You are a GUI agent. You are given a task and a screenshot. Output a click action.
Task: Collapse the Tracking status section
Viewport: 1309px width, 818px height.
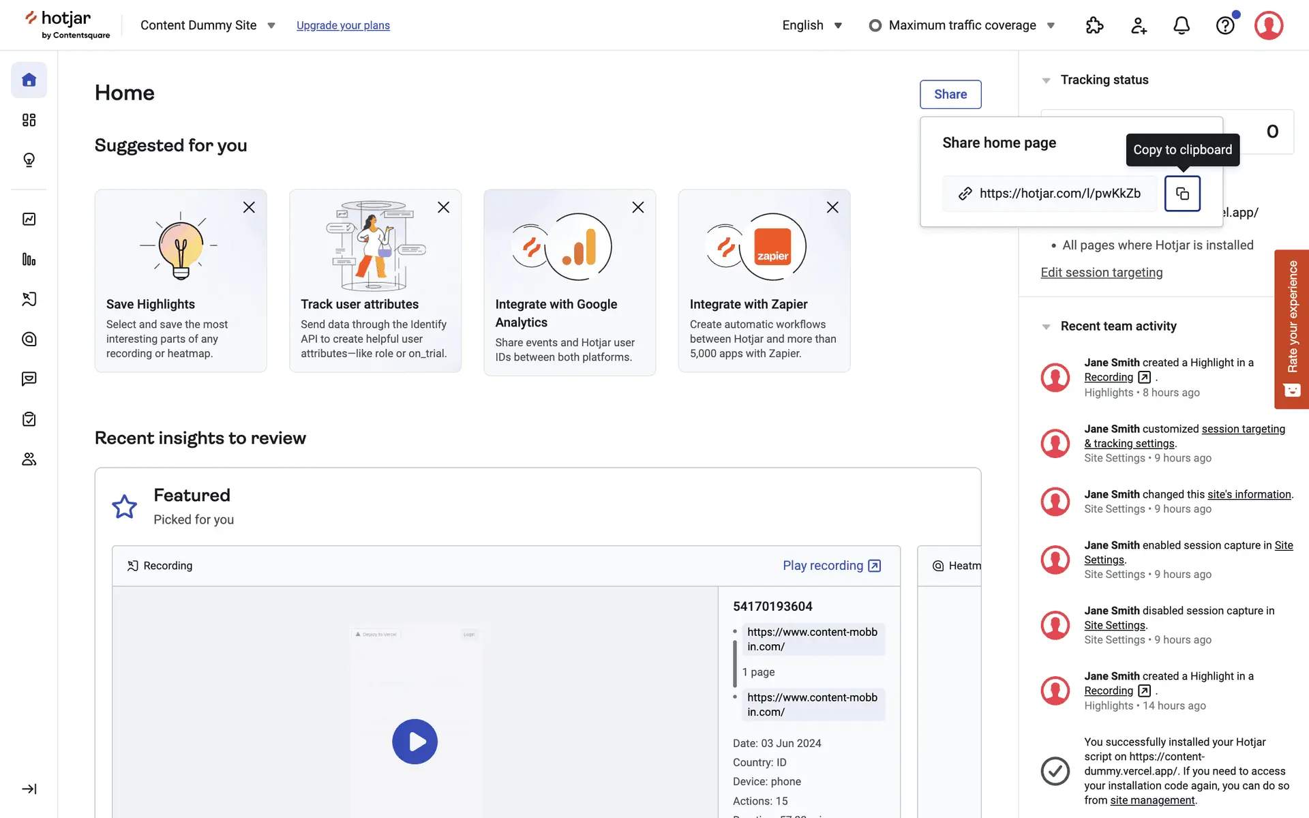[x=1046, y=80]
